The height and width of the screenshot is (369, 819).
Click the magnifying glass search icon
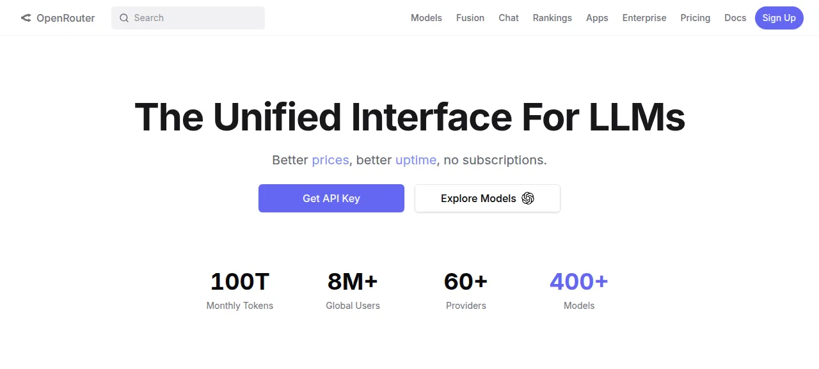click(124, 18)
